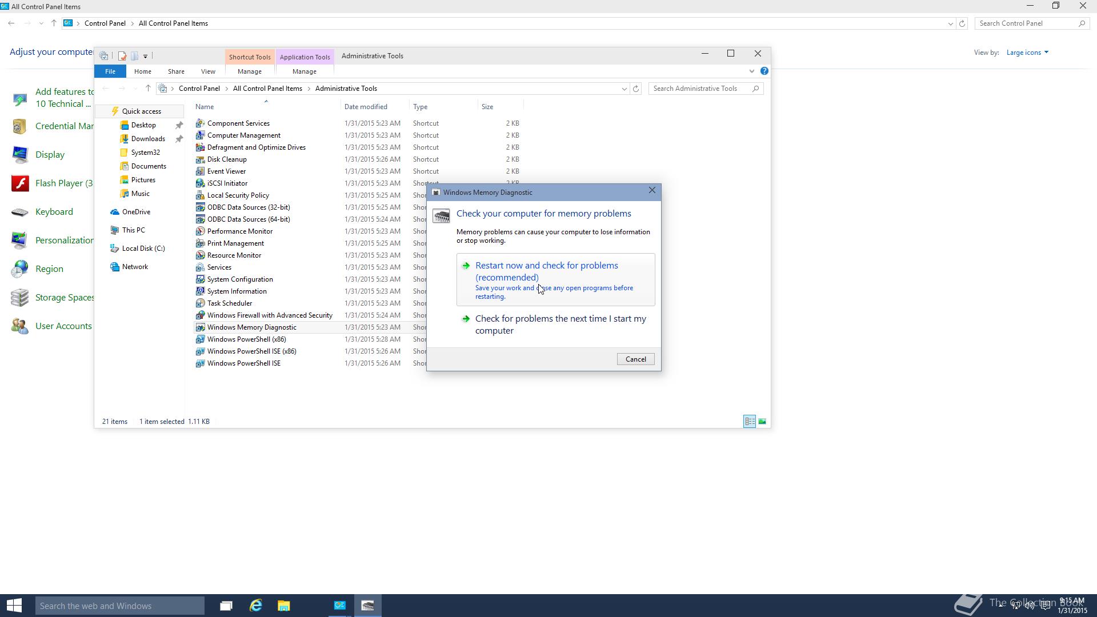Click the Search Control Panel field

pos(1032,23)
